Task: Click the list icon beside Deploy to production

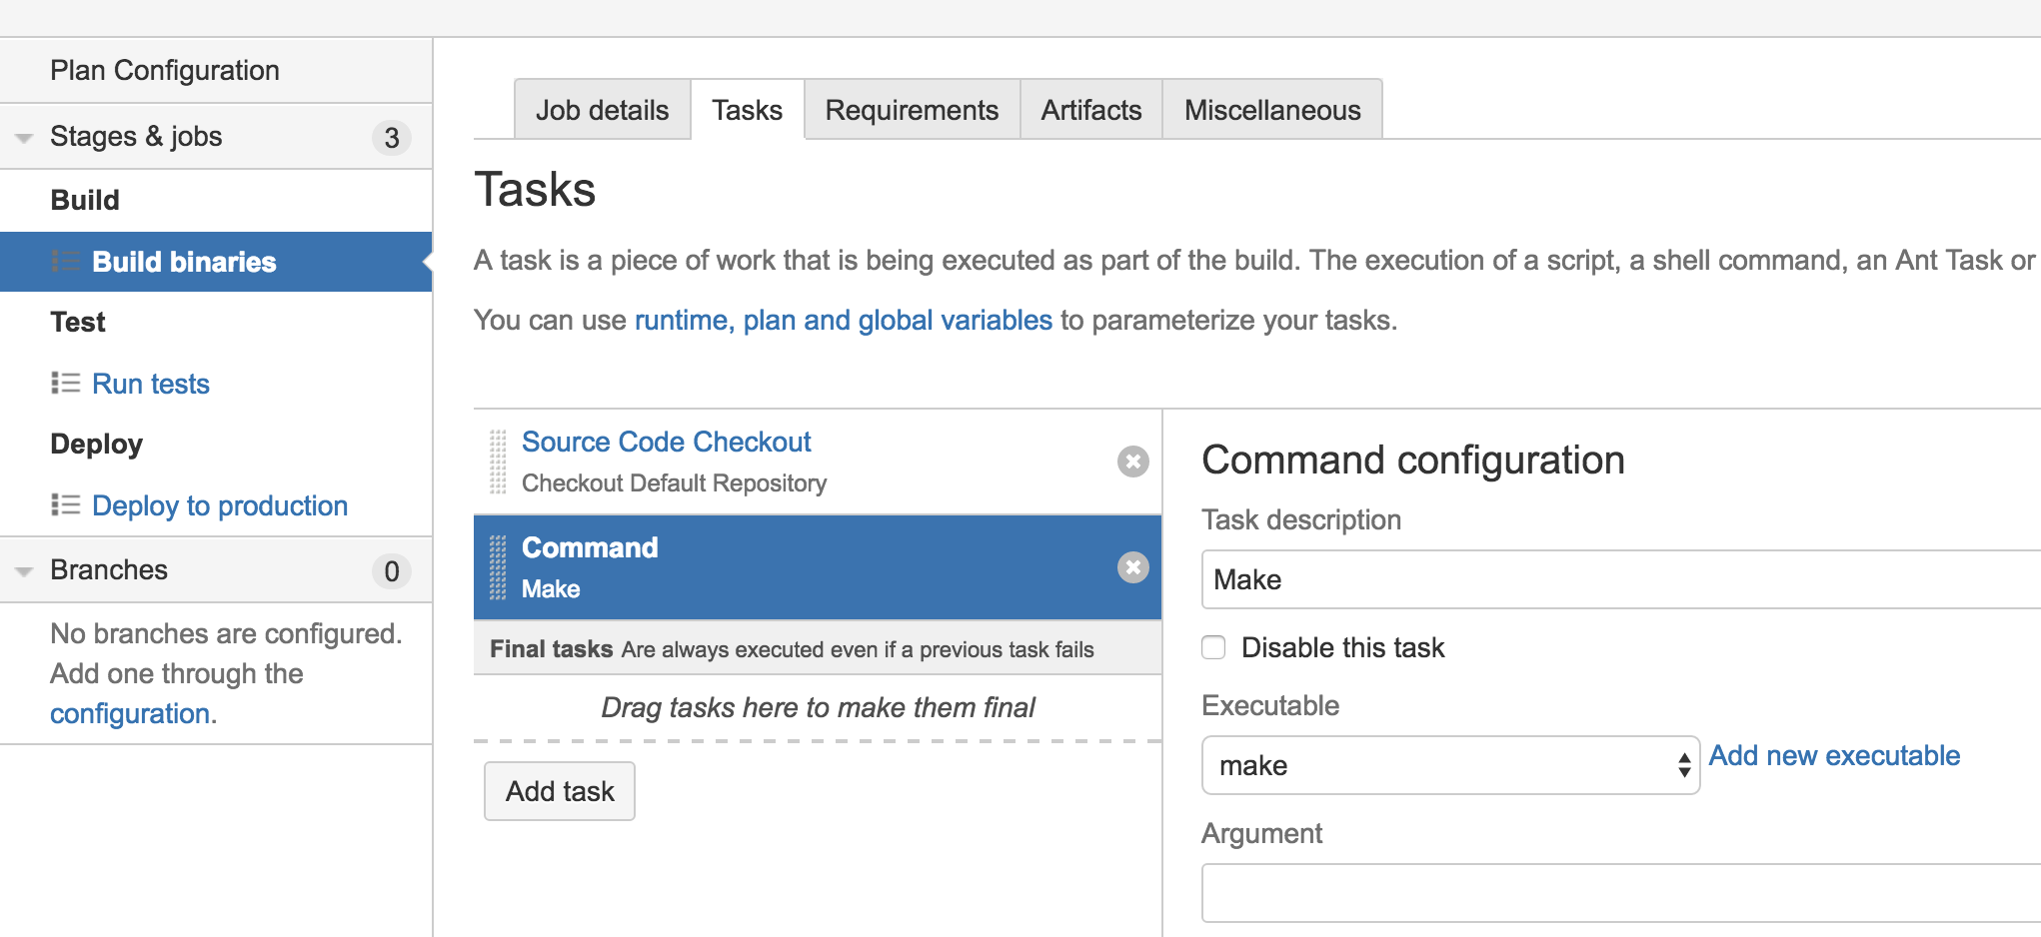Action: (x=65, y=505)
